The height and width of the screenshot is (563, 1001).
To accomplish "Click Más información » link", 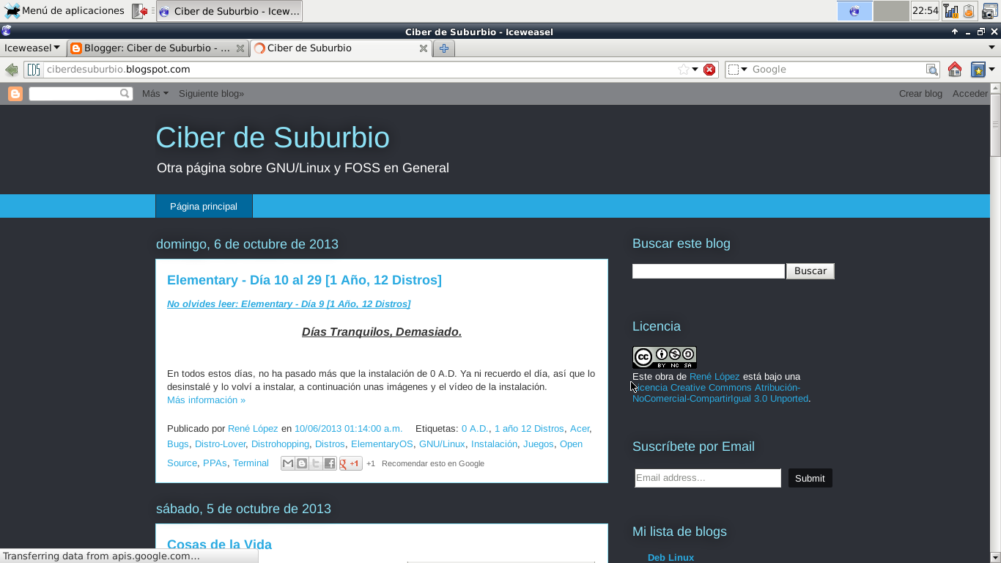I will tap(206, 400).
